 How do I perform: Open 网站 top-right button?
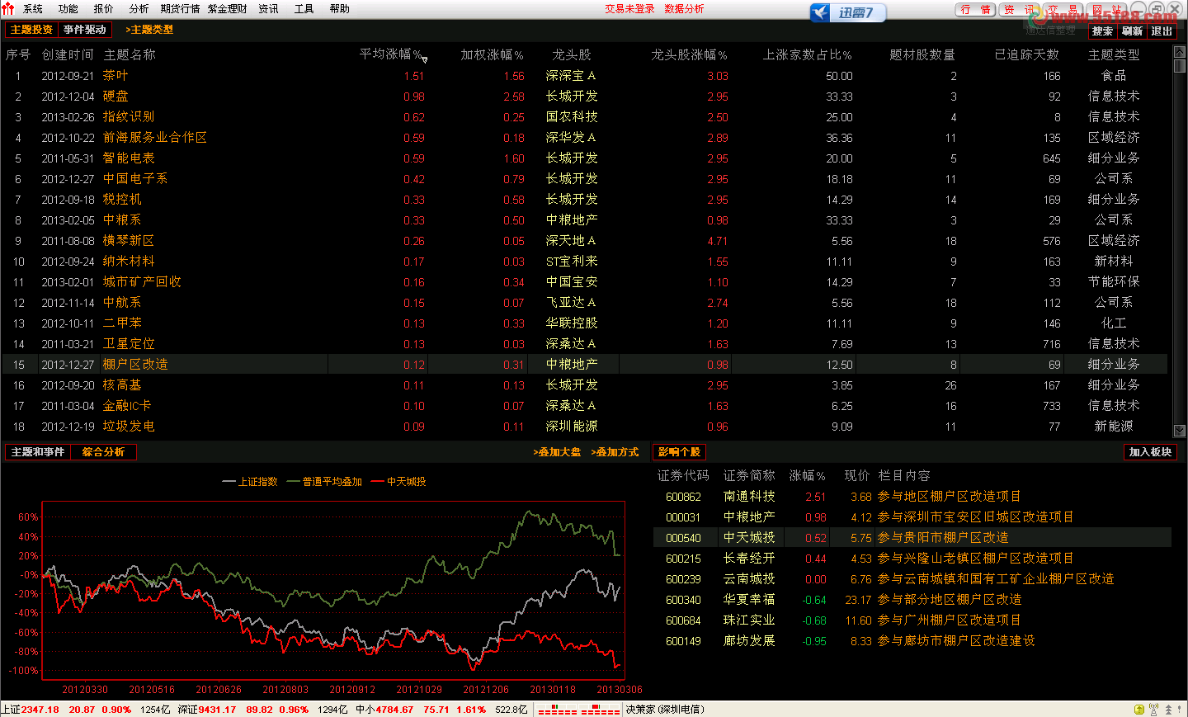pyautogui.click(x=1106, y=10)
